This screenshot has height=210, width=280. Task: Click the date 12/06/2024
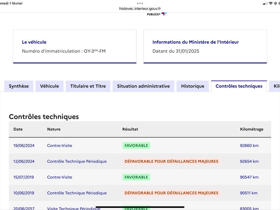pos(24,161)
